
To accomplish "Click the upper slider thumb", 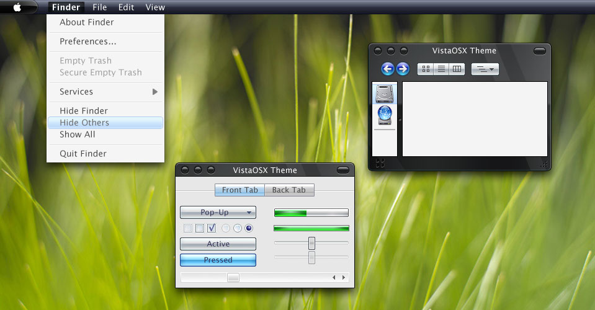I will [311, 243].
